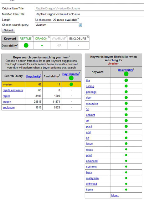Sort by the Popularity column link

(34, 76)
